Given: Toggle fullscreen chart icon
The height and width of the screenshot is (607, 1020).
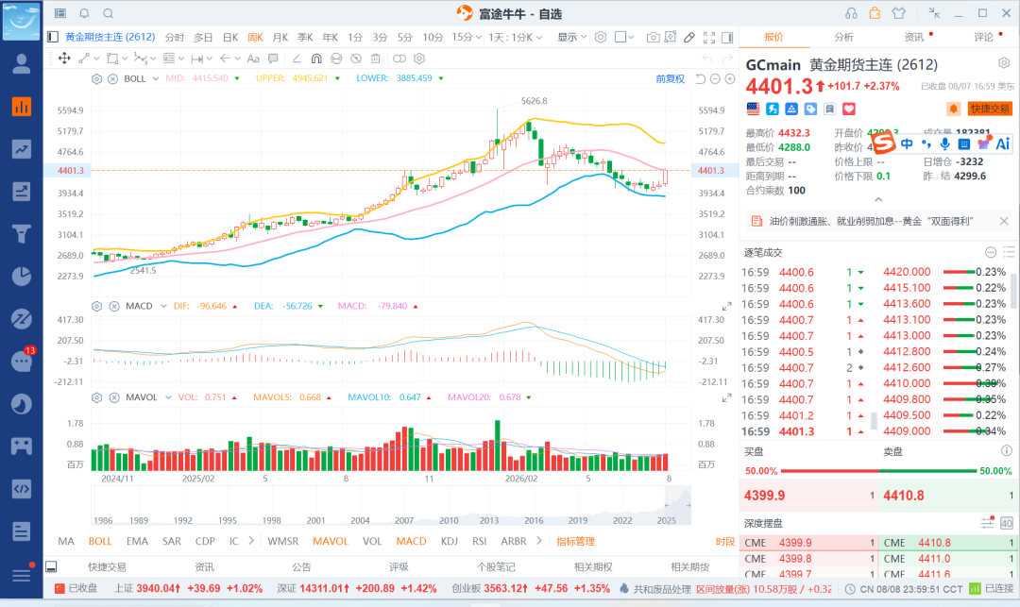Looking at the screenshot, I should [x=709, y=38].
